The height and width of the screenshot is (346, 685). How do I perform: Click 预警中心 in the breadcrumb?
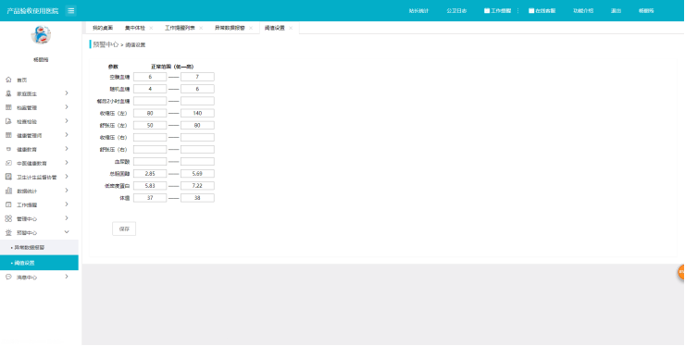[106, 44]
